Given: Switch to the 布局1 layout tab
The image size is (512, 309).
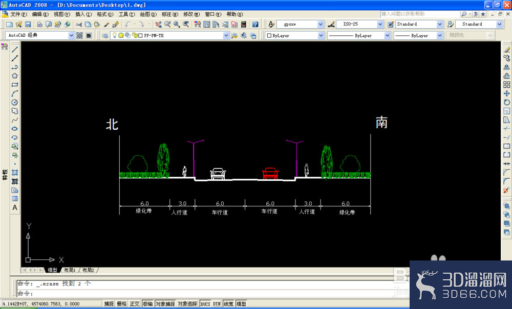Looking at the screenshot, I should pyautogui.click(x=70, y=270).
